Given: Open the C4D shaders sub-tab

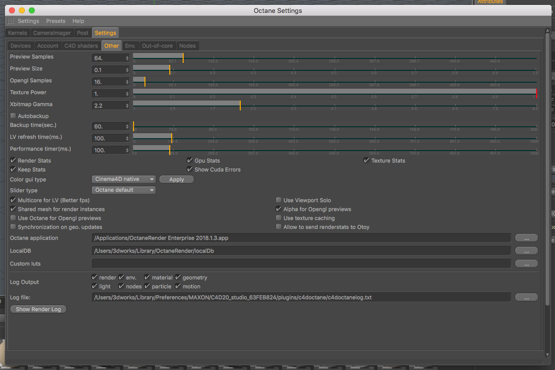Looking at the screenshot, I should click(81, 46).
